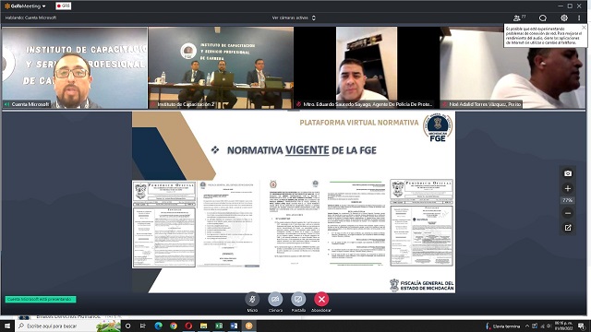591x332 pixels.
Task: Click the 'PLATAFORMA VIRTUAL NORMATIVA' slide title
Action: (x=359, y=123)
